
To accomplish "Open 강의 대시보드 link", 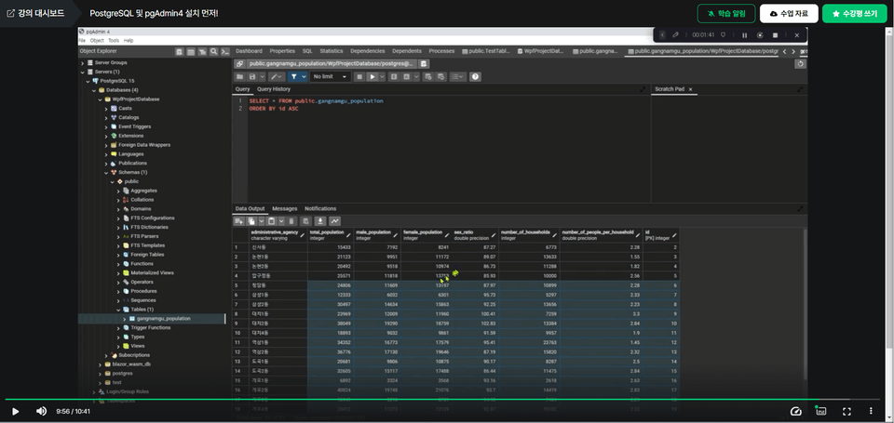I will pyautogui.click(x=34, y=13).
